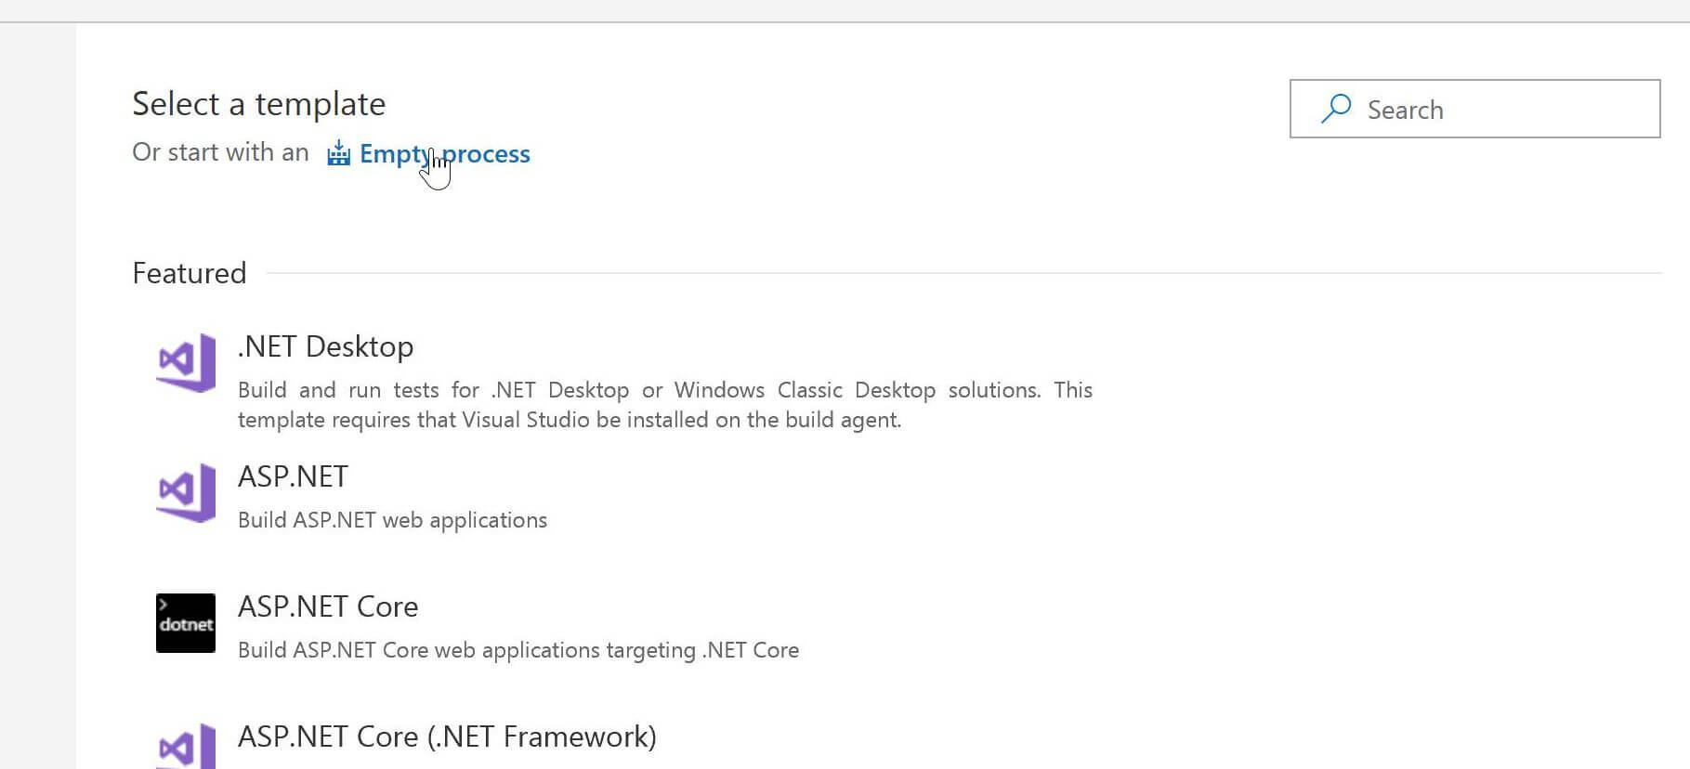Viewport: 1690px width, 769px height.
Task: Click the black dotnet icon for ASP.NET Core
Action: coord(186,623)
